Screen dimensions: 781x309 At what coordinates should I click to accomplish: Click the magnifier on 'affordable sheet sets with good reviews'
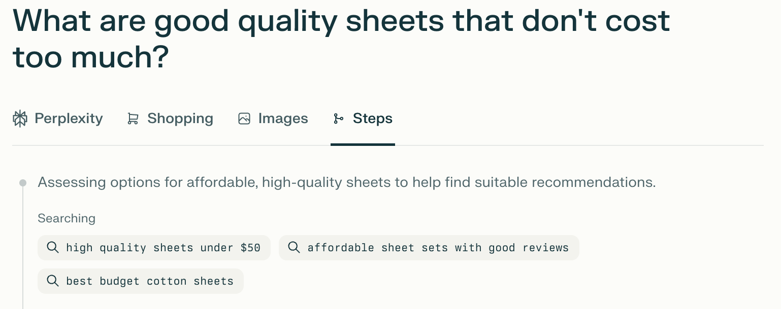click(294, 247)
